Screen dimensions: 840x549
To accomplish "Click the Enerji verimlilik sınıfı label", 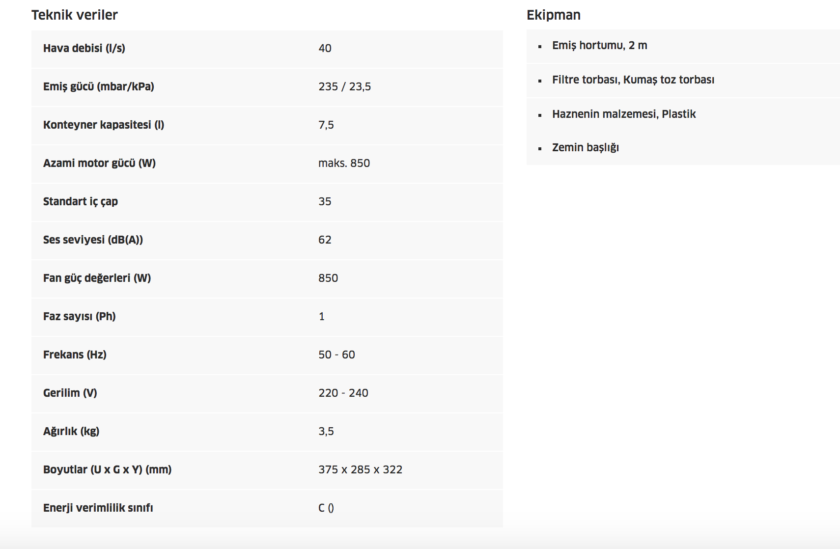I will pos(98,508).
